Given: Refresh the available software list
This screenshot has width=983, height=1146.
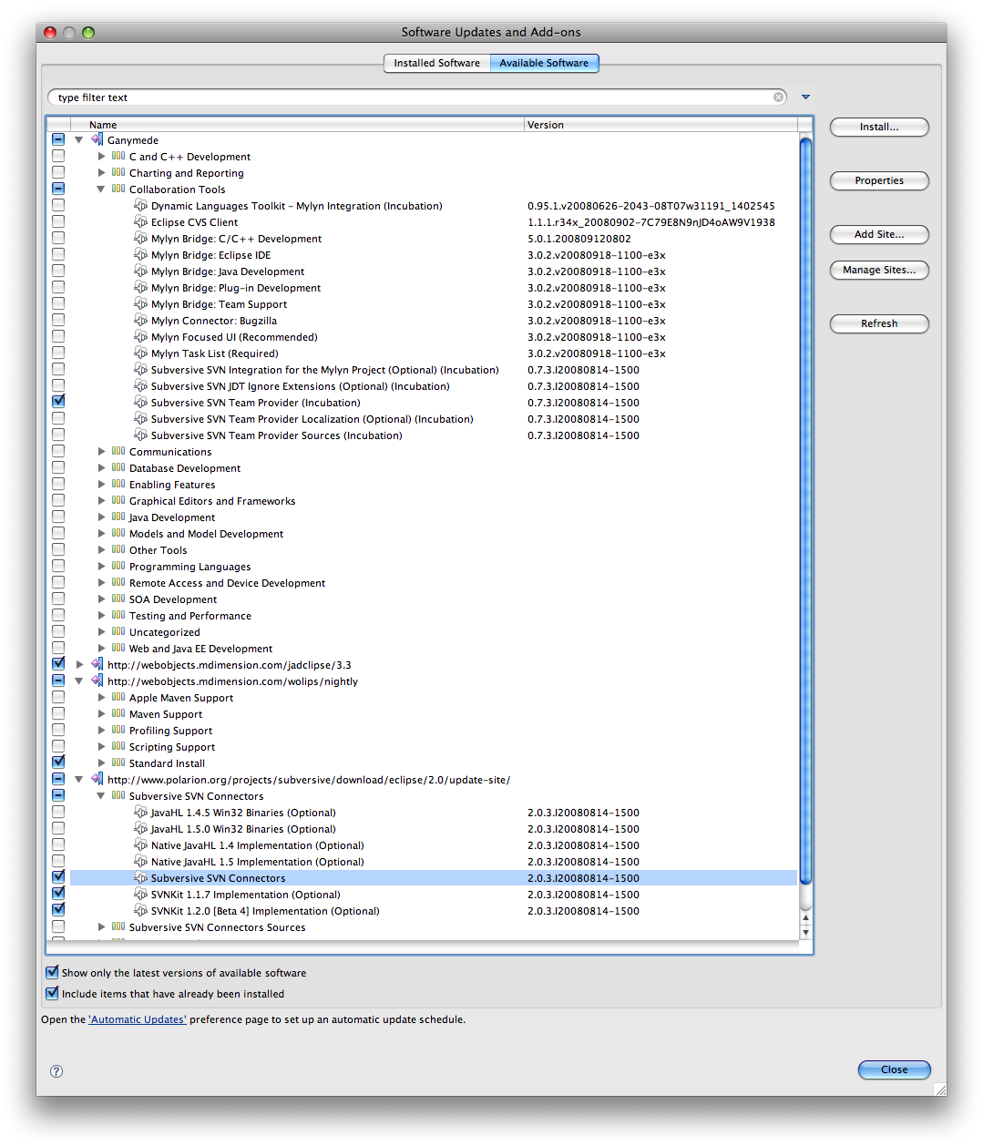Looking at the screenshot, I should (x=879, y=323).
